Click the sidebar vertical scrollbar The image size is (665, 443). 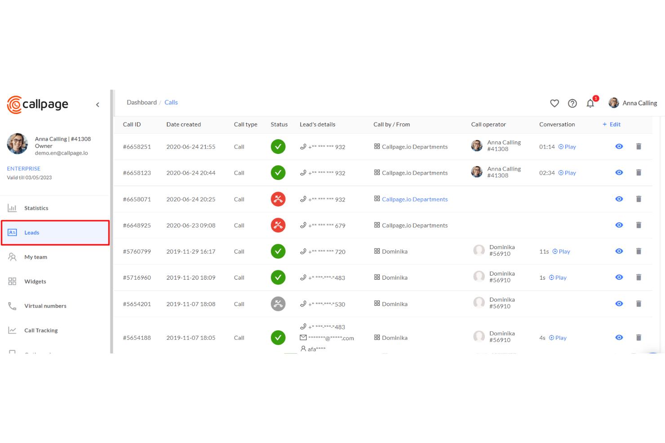point(111,221)
